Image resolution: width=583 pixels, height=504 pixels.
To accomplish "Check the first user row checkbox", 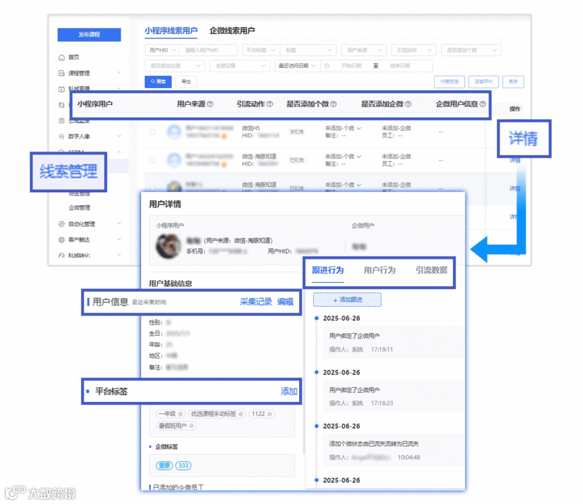I will (152, 131).
